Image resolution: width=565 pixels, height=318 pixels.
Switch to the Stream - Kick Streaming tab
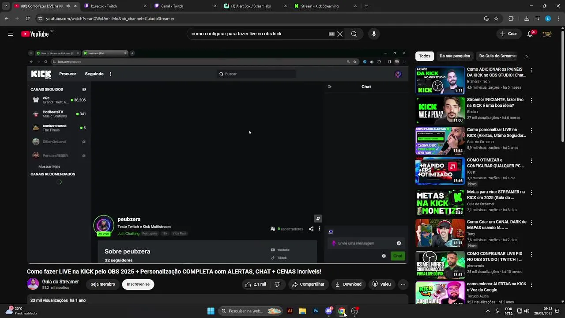tap(325, 6)
